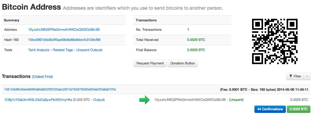313x116 pixels.
Task: Click the Output link beside 0.003 BTC
Action: click(x=99, y=100)
